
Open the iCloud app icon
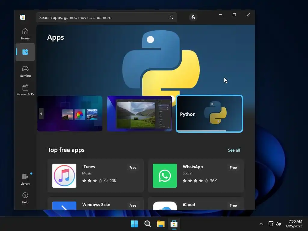pos(165,205)
